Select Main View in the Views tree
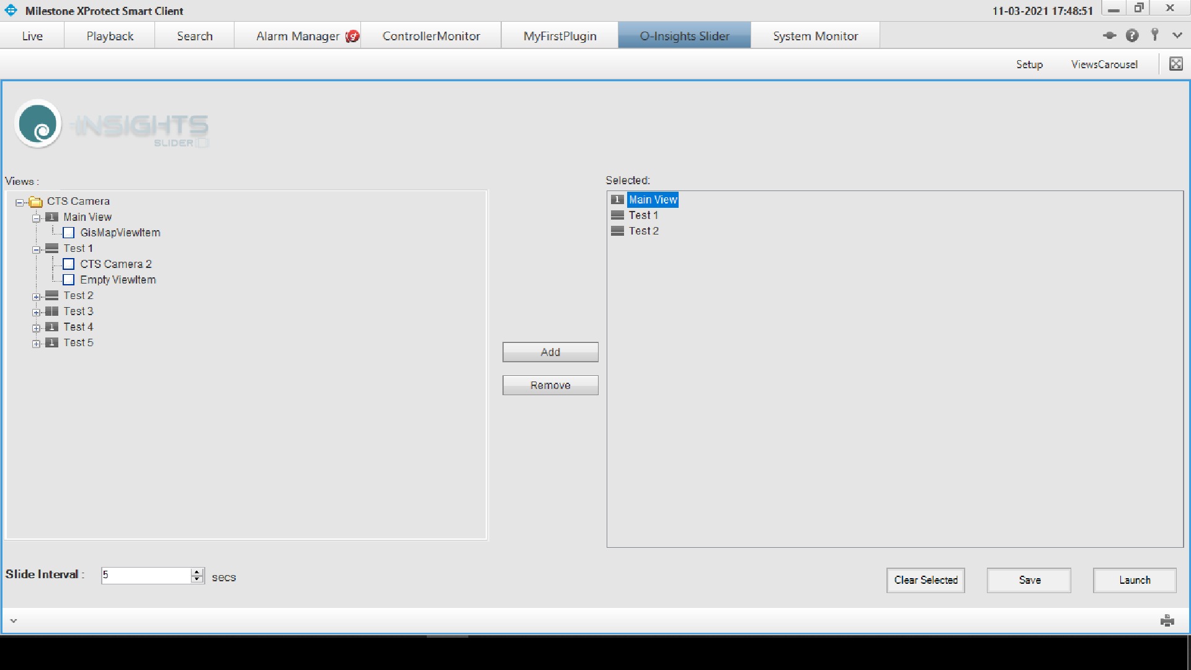This screenshot has width=1191, height=670. click(87, 217)
